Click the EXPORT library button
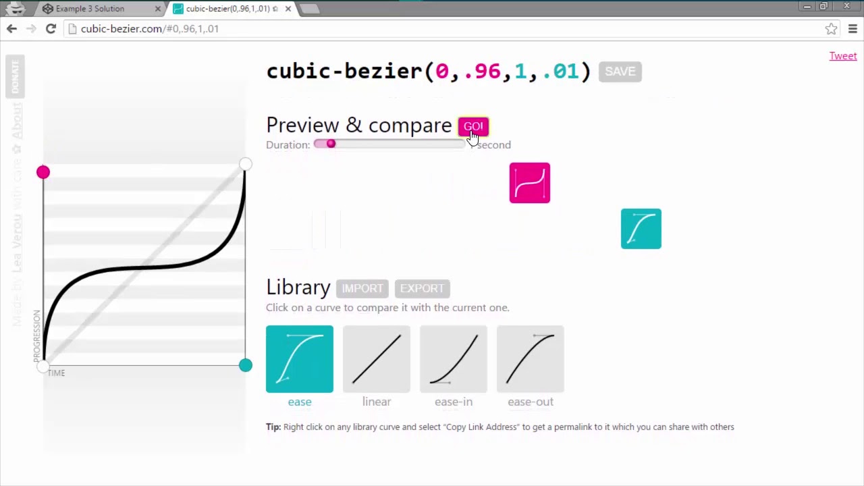Viewport: 864px width, 486px height. pos(422,288)
